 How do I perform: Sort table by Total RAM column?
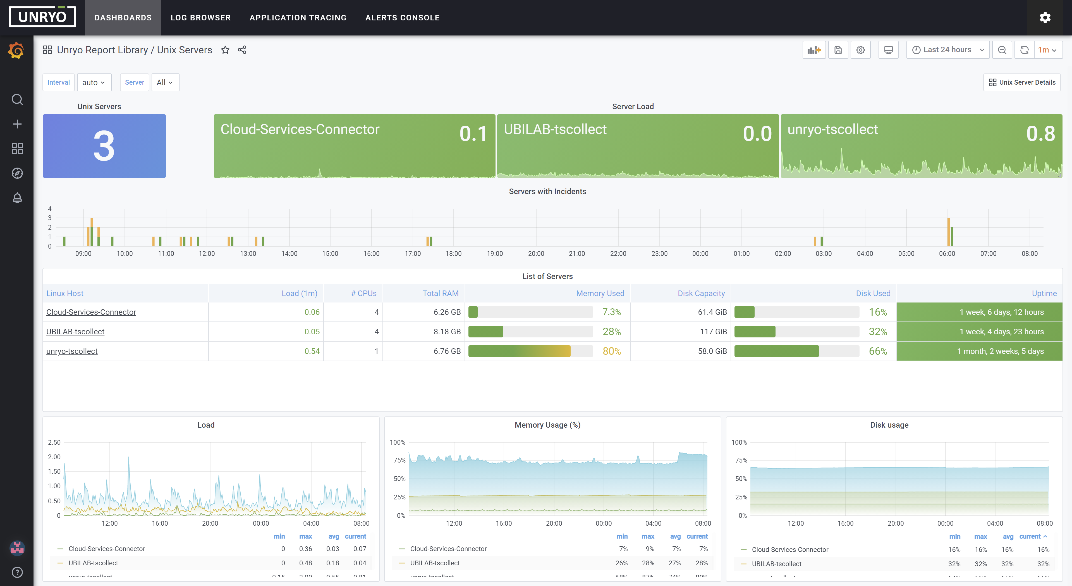pyautogui.click(x=441, y=293)
